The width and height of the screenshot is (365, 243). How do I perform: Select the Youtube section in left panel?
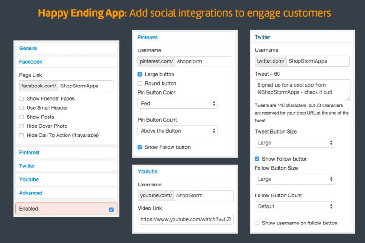click(x=29, y=179)
